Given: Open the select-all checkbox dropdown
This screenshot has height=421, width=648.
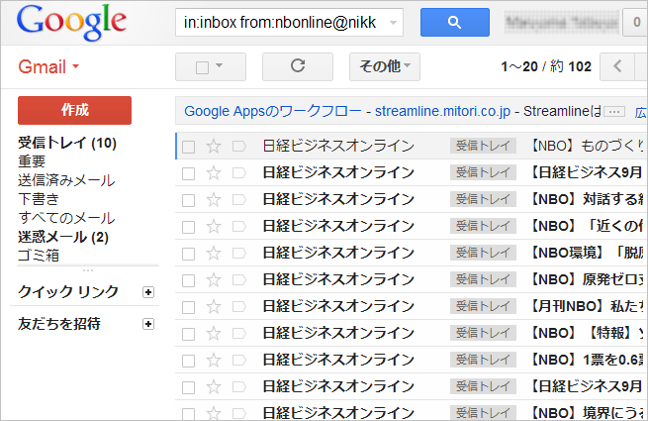Looking at the screenshot, I should tap(211, 66).
